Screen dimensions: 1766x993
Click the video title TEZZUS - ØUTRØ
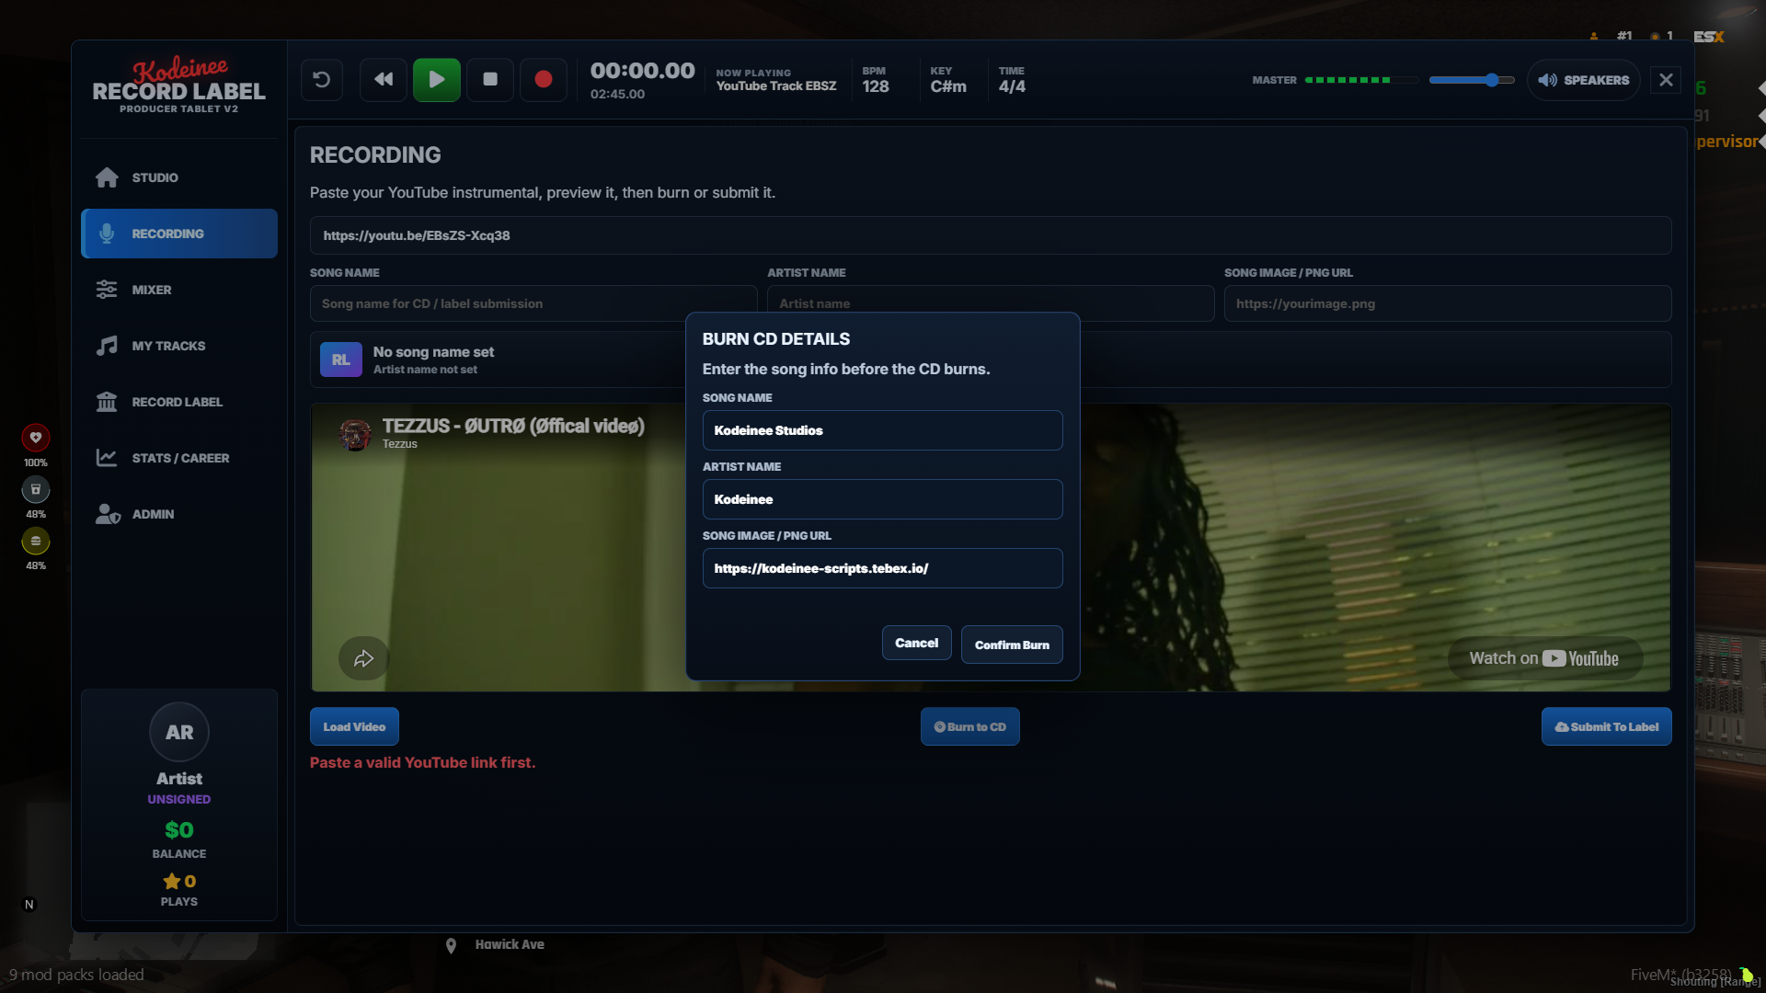[x=513, y=426]
